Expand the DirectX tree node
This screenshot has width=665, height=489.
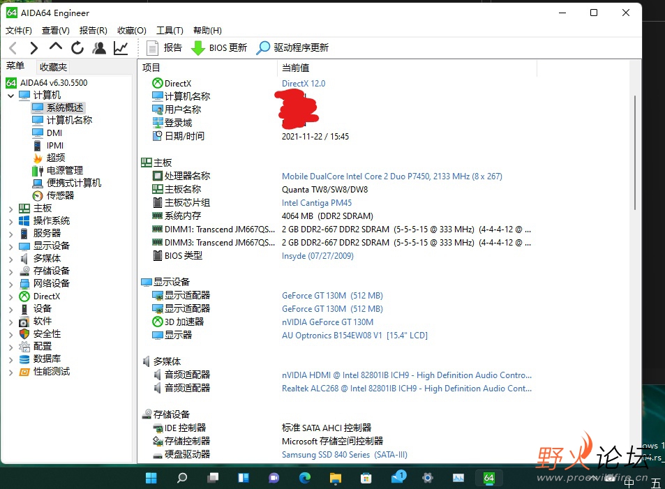coord(11,296)
